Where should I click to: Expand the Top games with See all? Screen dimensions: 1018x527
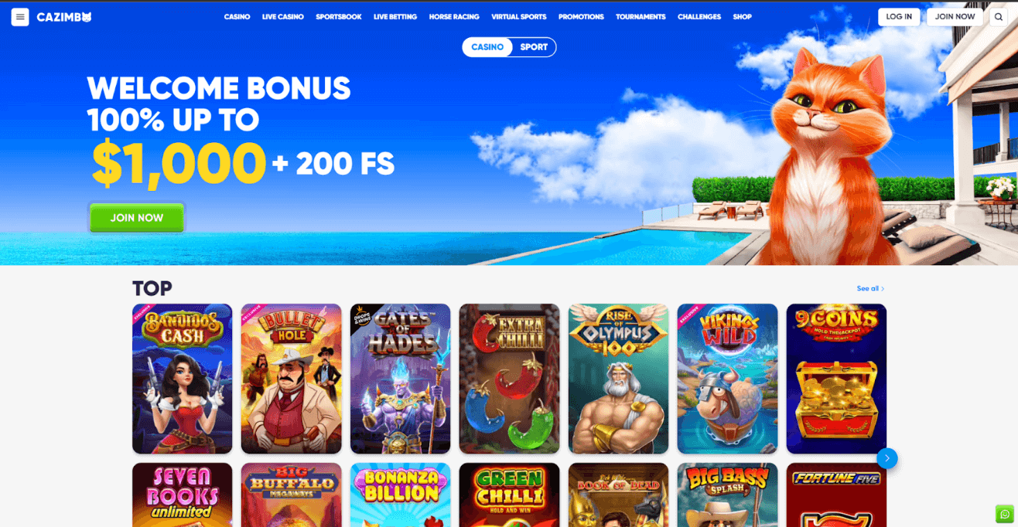870,288
